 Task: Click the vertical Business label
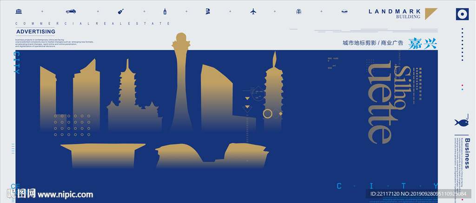coord(467,153)
